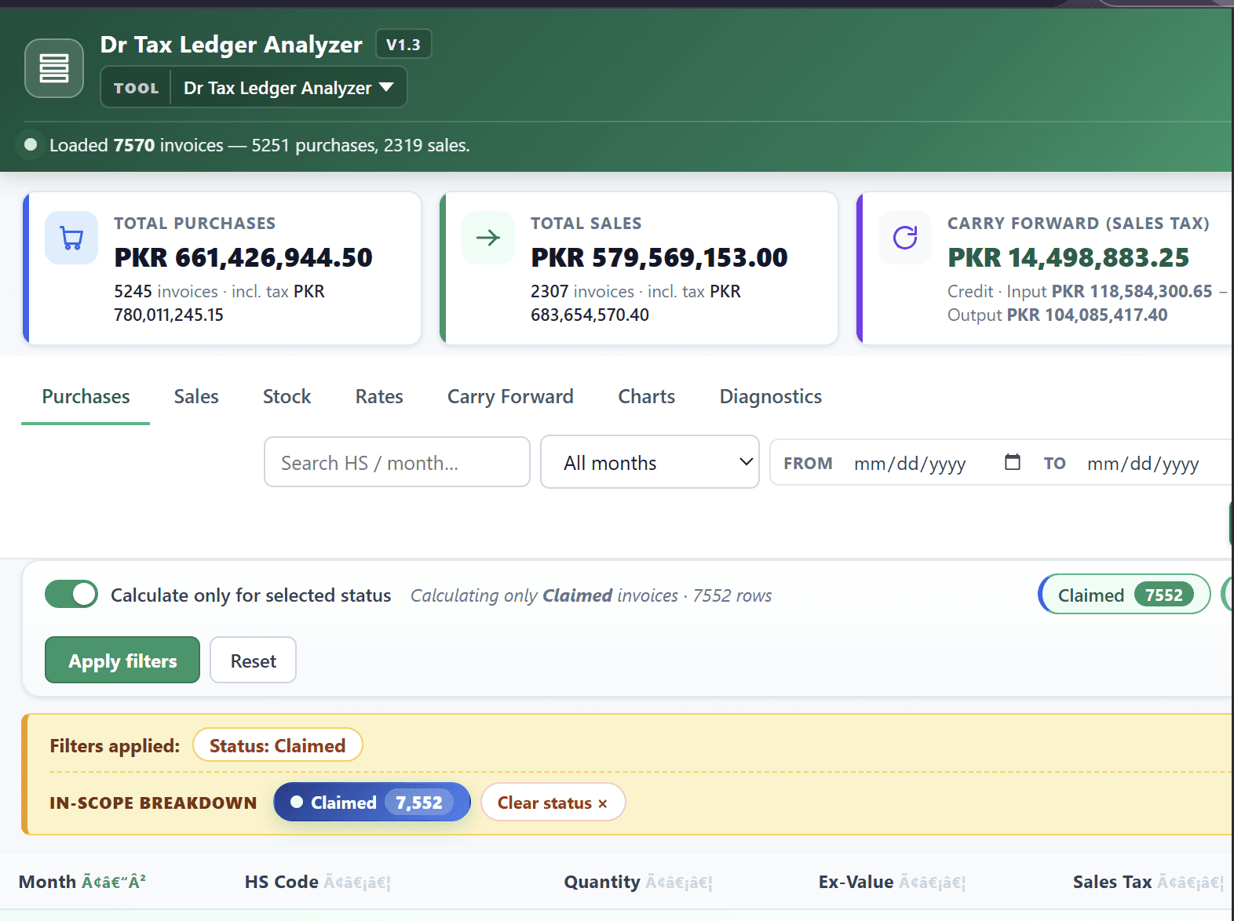Image resolution: width=1234 pixels, height=921 pixels.
Task: Click the refresh icon in Carry Forward card
Action: [905, 238]
